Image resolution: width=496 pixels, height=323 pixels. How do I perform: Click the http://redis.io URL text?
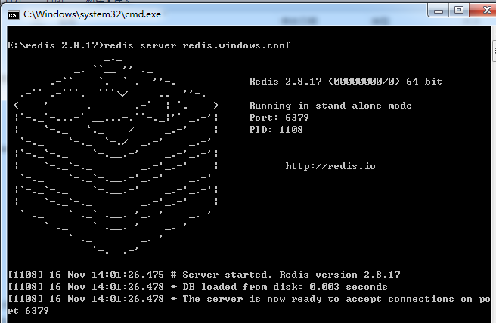click(330, 166)
